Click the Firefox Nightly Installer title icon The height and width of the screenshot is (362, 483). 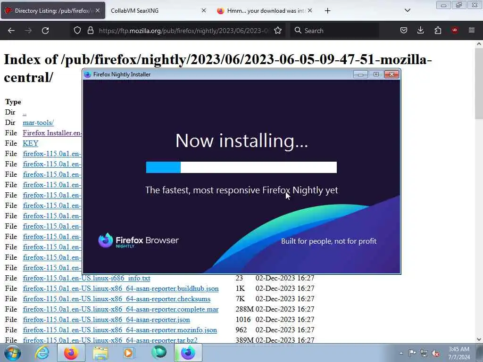(x=87, y=74)
